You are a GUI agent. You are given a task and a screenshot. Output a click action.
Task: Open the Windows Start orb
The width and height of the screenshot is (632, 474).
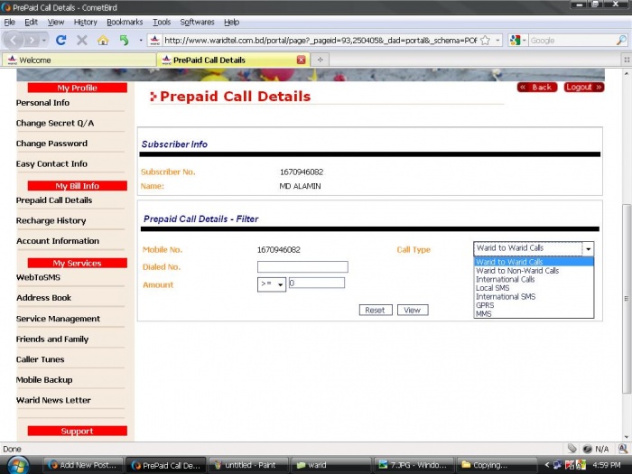pyautogui.click(x=16, y=465)
